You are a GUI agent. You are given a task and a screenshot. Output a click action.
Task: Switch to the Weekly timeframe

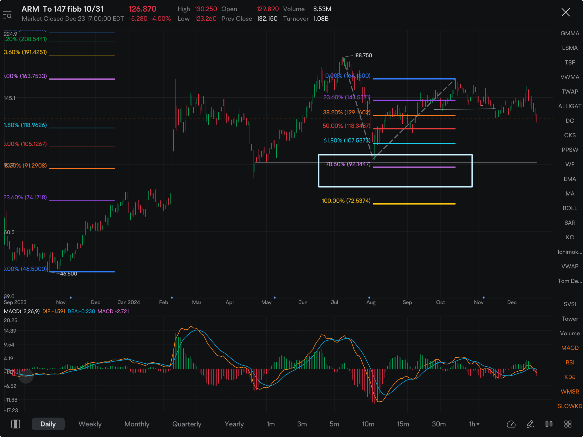[x=90, y=424]
